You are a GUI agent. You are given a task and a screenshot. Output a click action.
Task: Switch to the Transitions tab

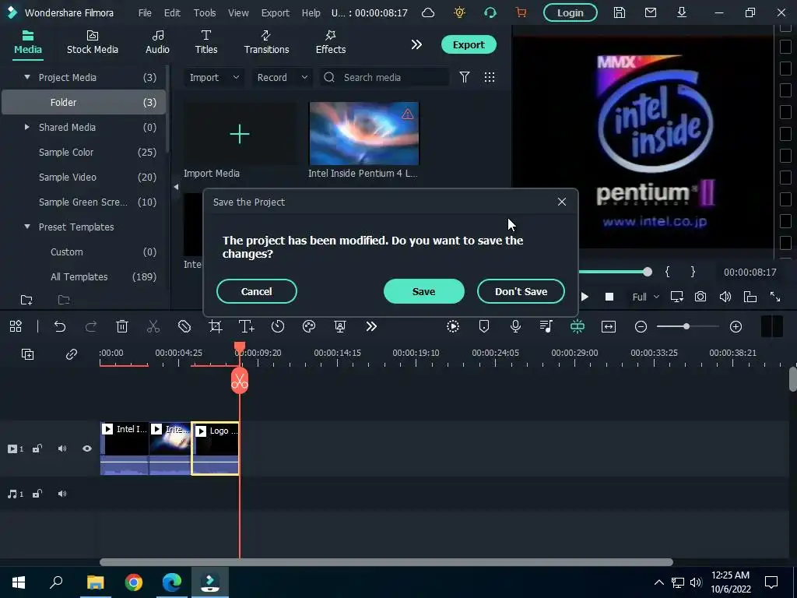266,42
